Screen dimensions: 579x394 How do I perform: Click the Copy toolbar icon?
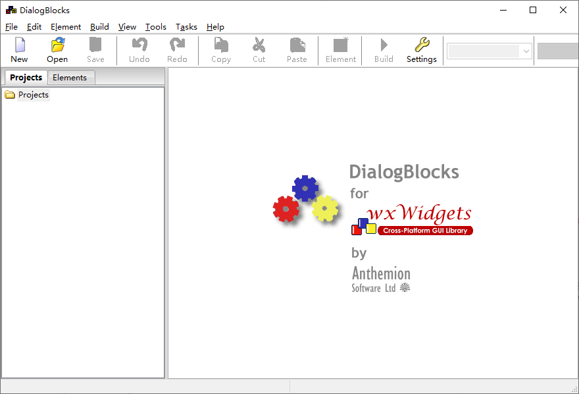(221, 45)
